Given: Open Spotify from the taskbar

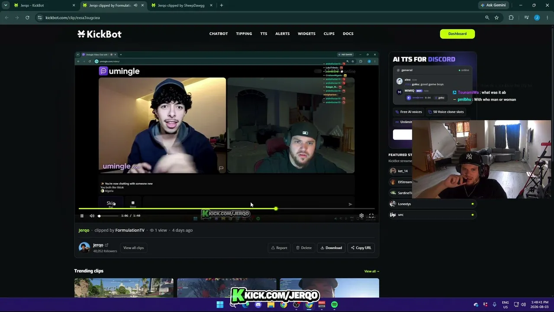Looking at the screenshot, I should (x=335, y=305).
